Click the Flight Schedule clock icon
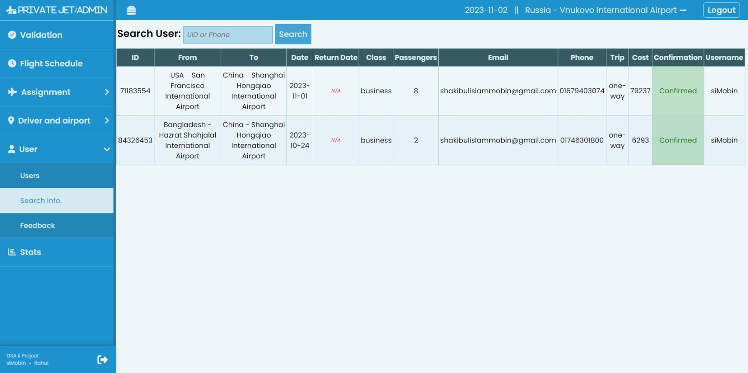 tap(12, 63)
